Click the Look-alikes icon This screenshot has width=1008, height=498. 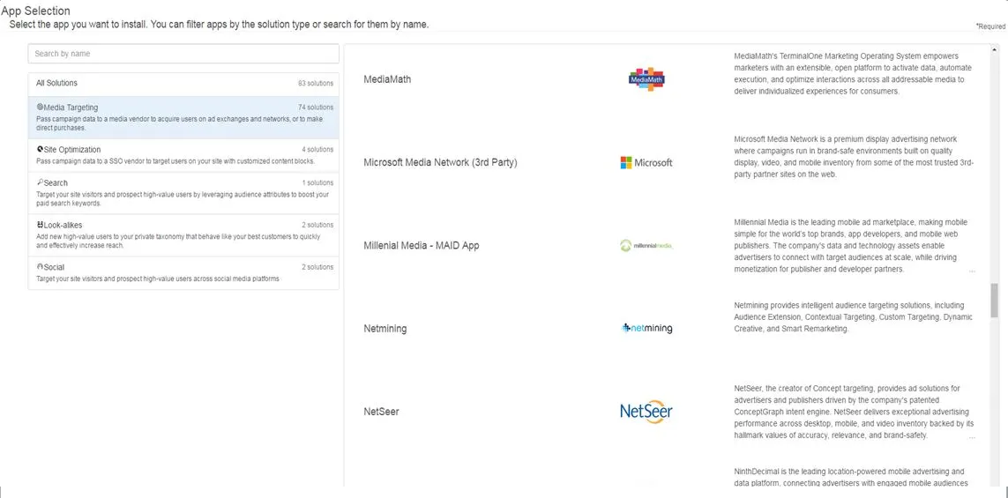pyautogui.click(x=40, y=225)
